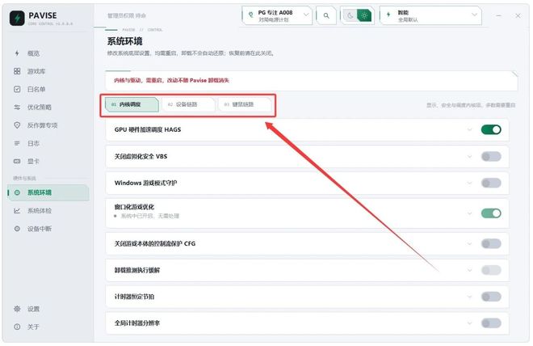Expand the 卸载推测执行缓解 chevron
Viewport: 533px width, 346px height.
[469, 270]
